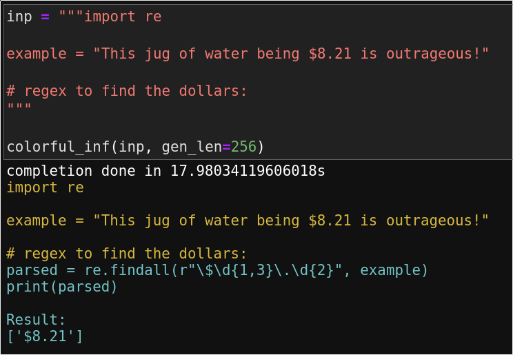The width and height of the screenshot is (513, 355).
Task: Click the "Result:" label in output
Action: 37,320
